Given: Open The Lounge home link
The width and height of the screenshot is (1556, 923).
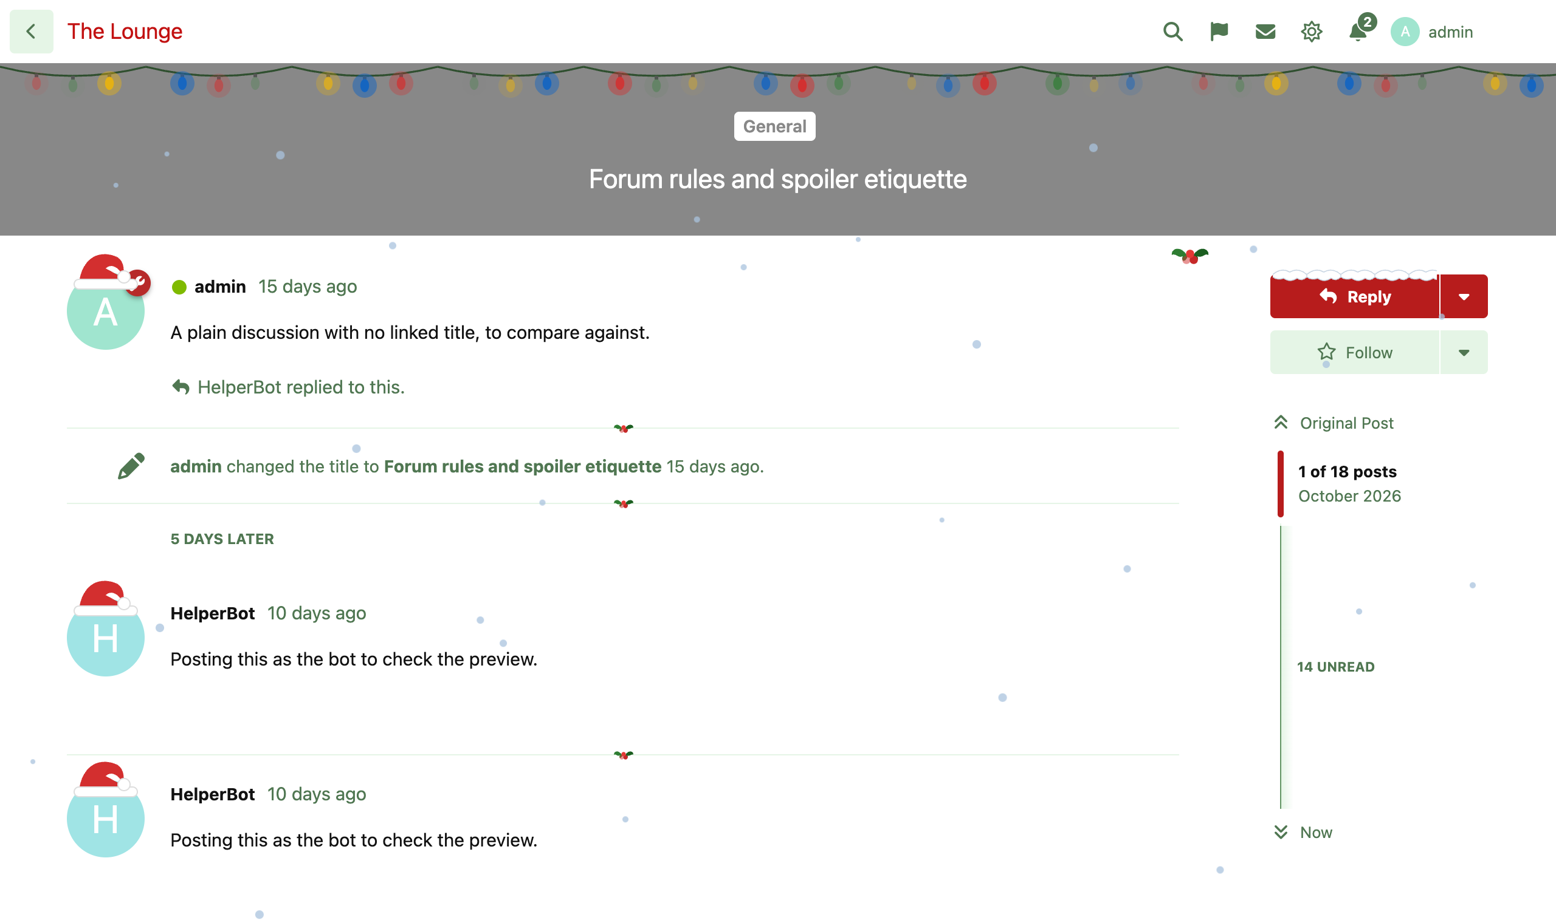Looking at the screenshot, I should pos(125,31).
